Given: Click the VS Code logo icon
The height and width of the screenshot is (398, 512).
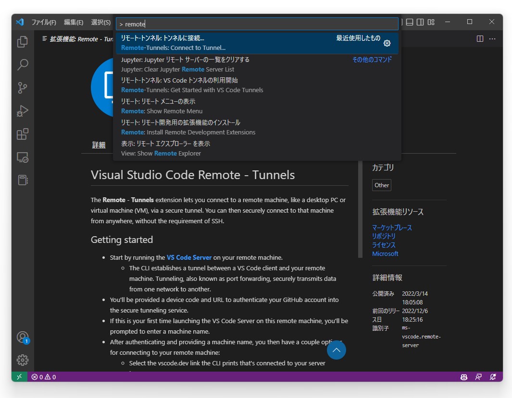Looking at the screenshot, I should 20,22.
